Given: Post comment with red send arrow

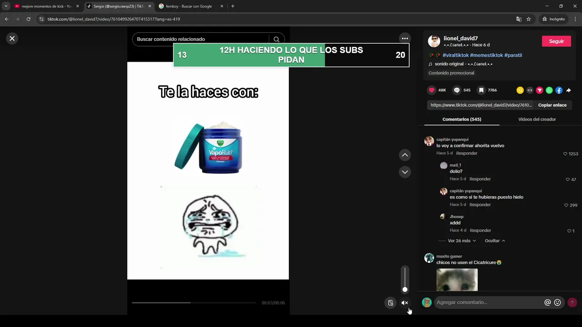Looking at the screenshot, I should (x=572, y=302).
